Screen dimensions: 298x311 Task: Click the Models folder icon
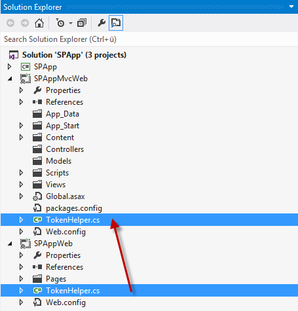(x=37, y=161)
